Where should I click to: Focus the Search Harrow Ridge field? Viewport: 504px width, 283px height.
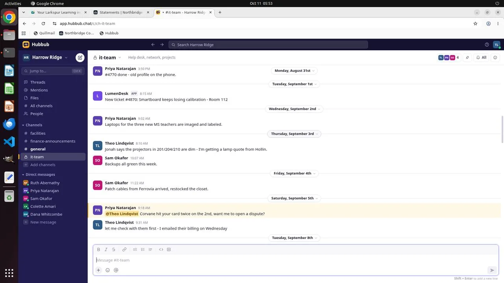268,45
